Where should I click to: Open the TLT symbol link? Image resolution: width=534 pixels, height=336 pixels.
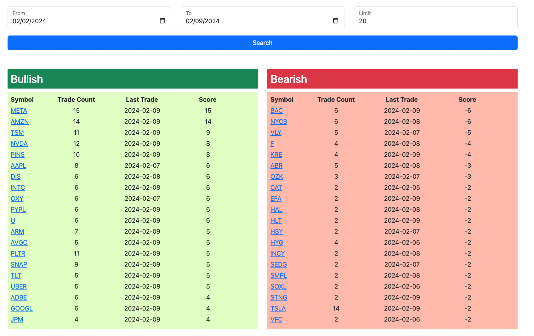click(x=16, y=275)
